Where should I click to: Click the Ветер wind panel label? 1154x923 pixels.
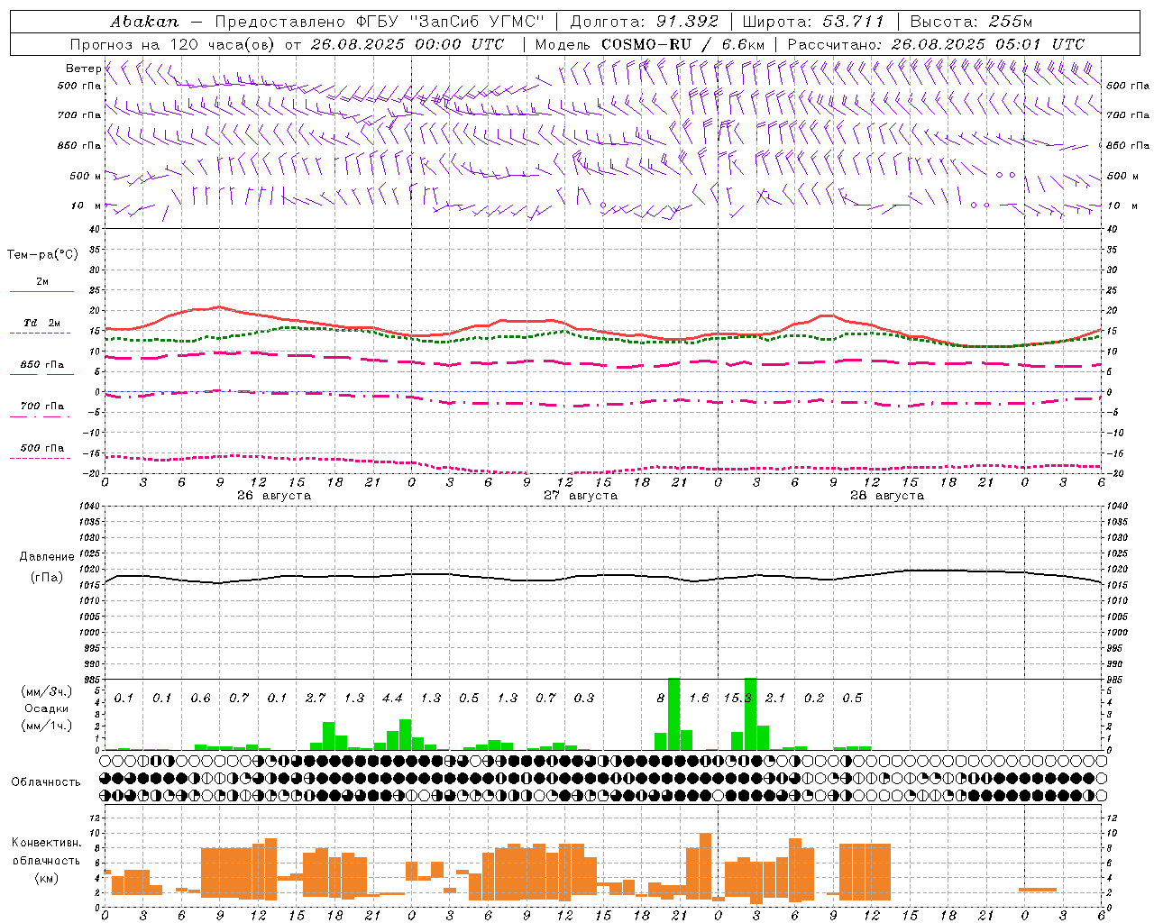coord(84,69)
